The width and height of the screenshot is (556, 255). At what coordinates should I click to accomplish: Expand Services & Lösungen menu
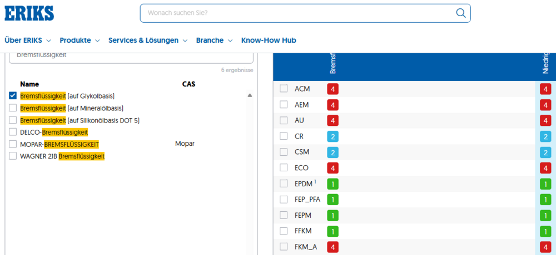coord(148,40)
